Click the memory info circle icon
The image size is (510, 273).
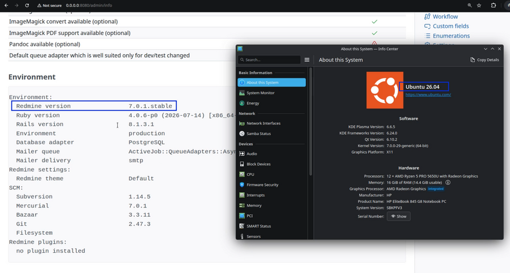coord(448,183)
